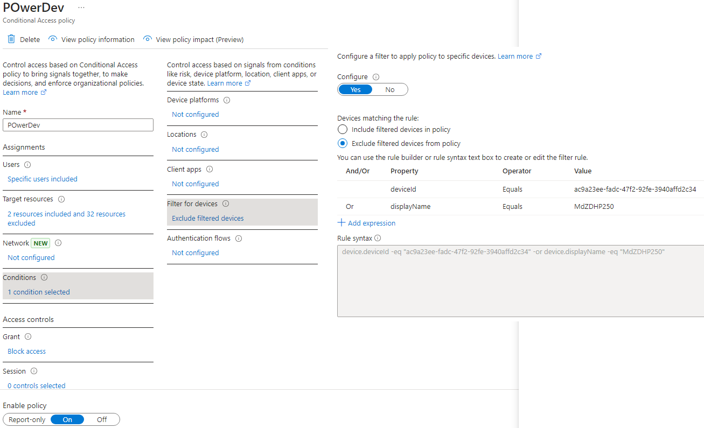This screenshot has width=704, height=428.
Task: Open Device platforms Not configured
Action: pyautogui.click(x=196, y=115)
